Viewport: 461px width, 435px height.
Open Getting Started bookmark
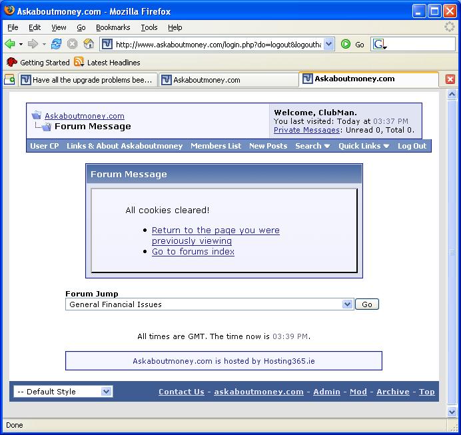point(38,63)
